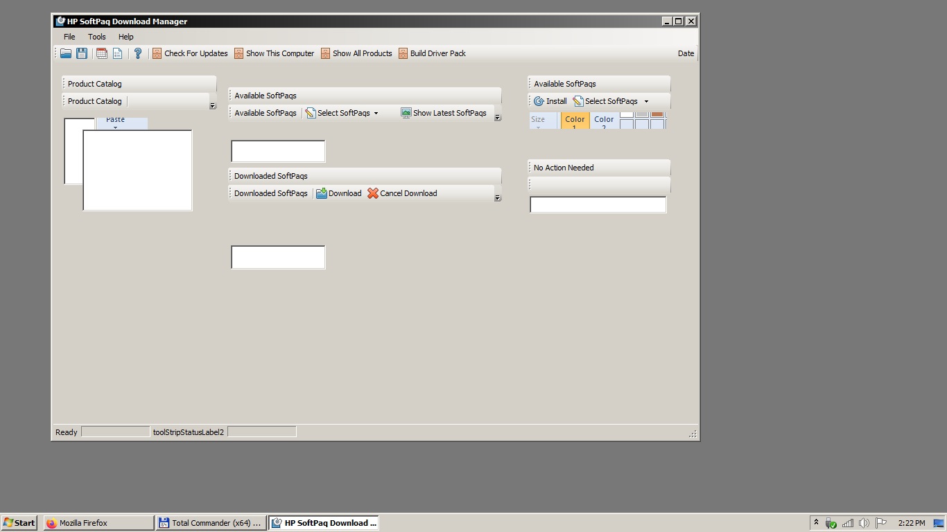
Task: Expand the Downloaded SoftPaqs toolbar overflow chevron
Action: (x=497, y=197)
